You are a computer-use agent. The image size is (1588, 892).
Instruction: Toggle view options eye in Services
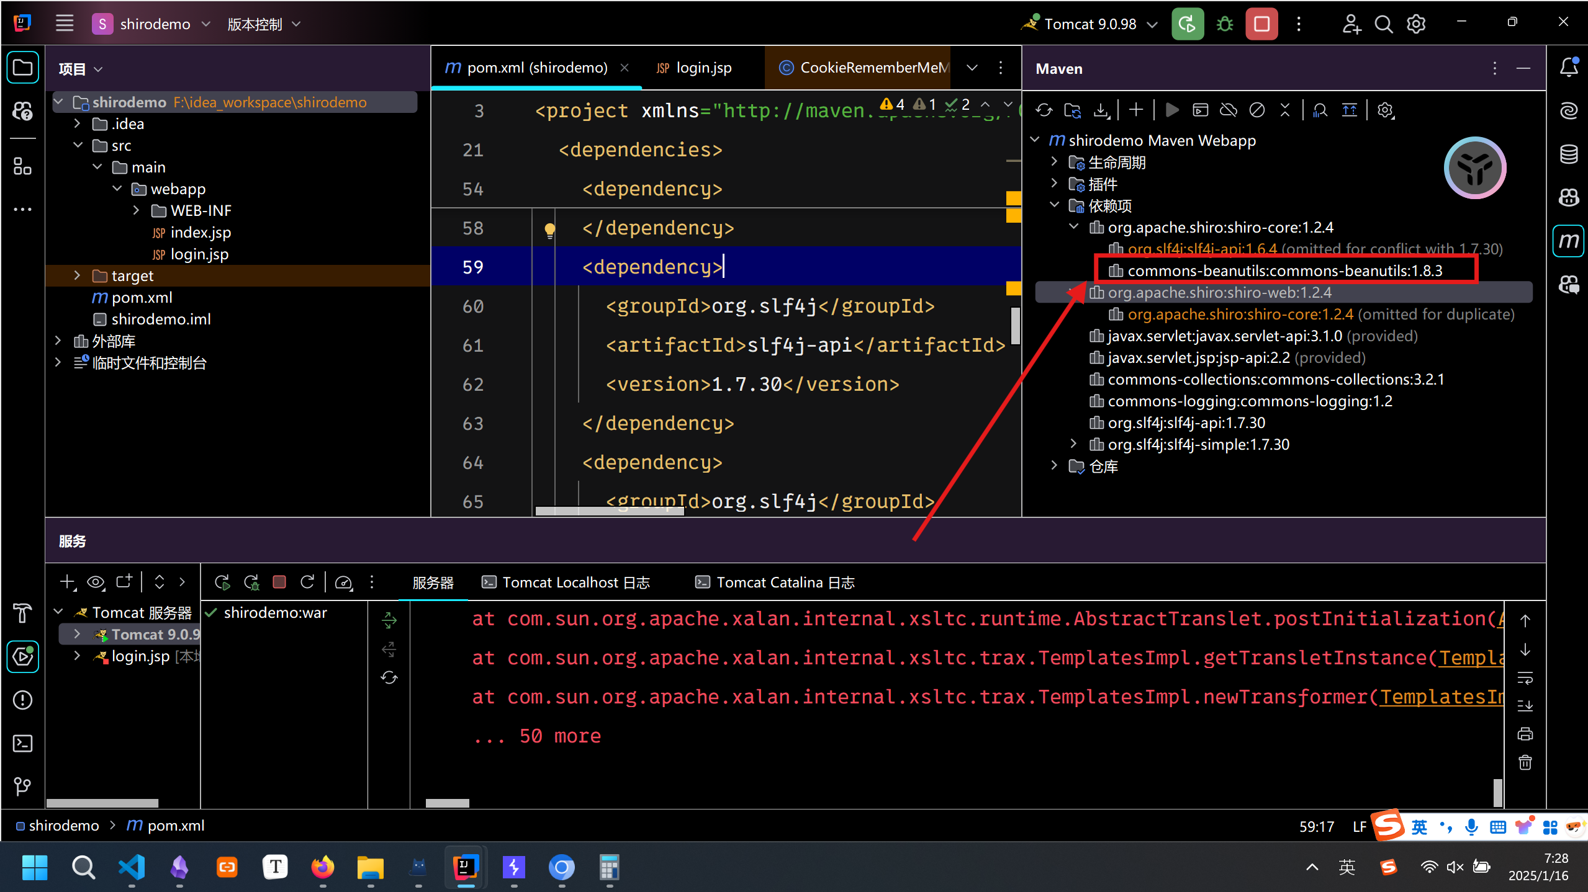pos(96,582)
